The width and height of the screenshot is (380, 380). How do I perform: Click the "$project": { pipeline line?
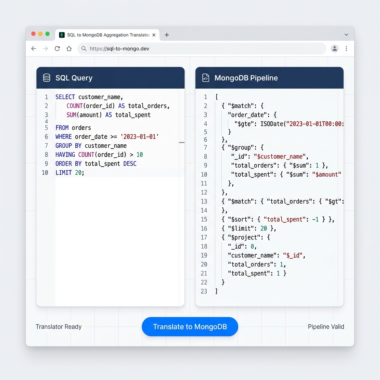click(x=246, y=237)
